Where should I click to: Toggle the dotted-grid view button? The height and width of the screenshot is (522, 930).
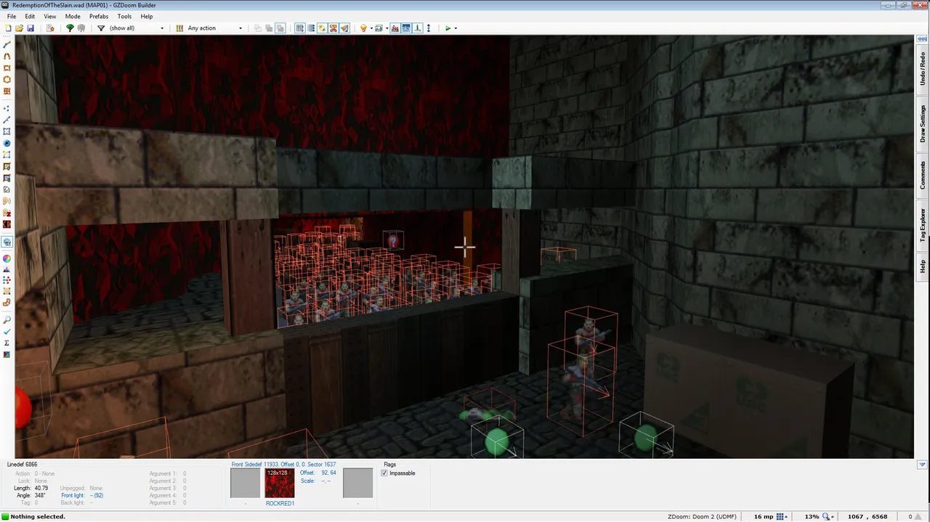(311, 28)
